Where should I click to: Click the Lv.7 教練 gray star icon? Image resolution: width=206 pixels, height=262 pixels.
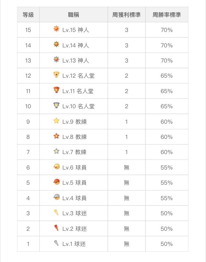coord(56,151)
